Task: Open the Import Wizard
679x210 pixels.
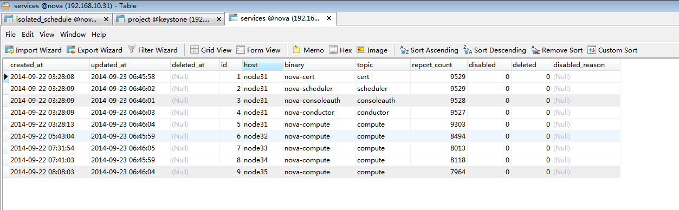Action: [33, 50]
